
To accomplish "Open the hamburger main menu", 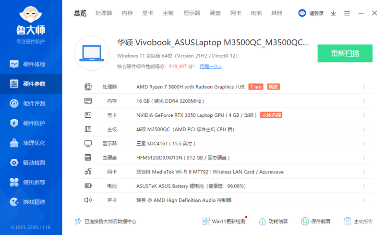I will (347, 13).
